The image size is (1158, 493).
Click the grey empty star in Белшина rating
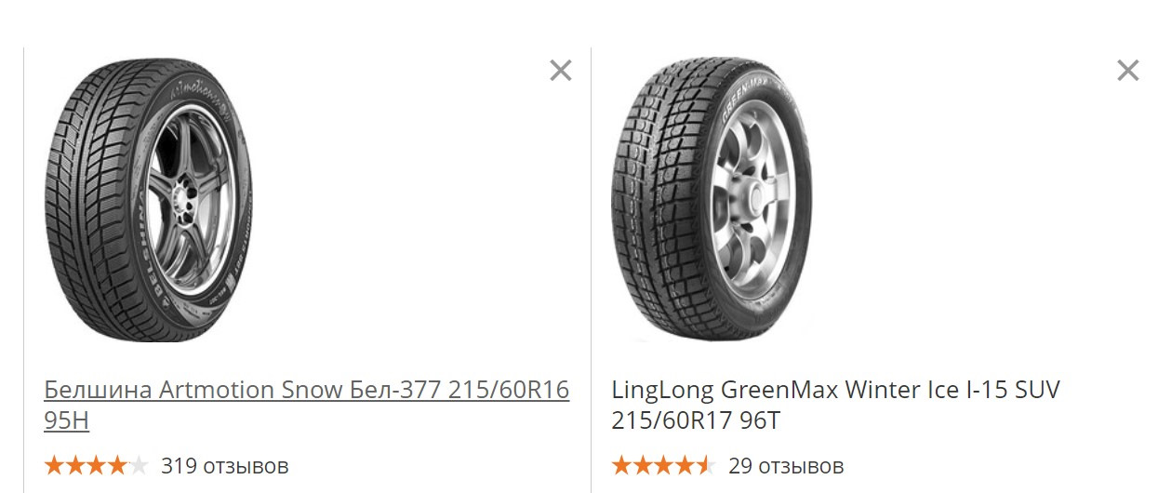[x=138, y=465]
